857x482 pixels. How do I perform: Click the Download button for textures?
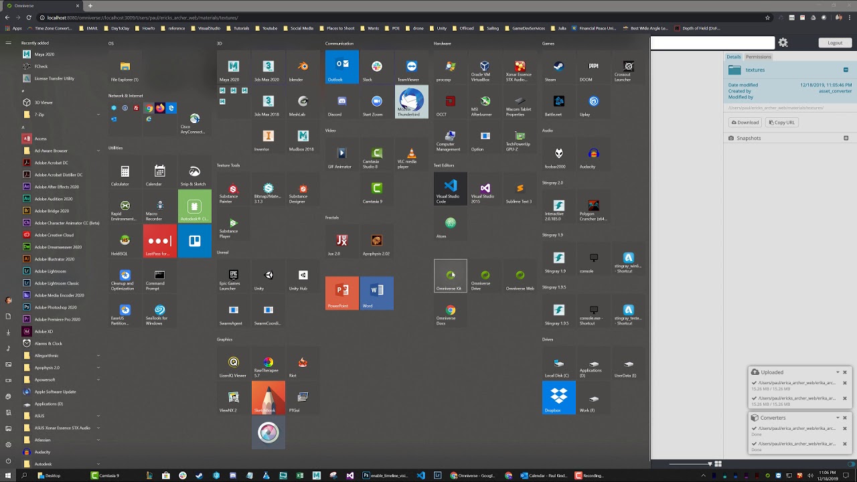pyautogui.click(x=745, y=123)
